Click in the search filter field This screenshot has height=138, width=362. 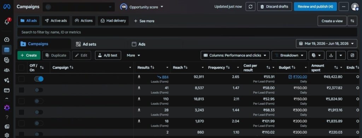[x=187, y=32]
